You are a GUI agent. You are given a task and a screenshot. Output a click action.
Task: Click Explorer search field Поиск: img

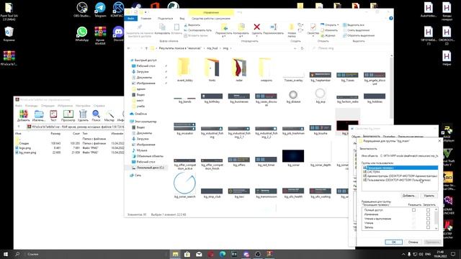tap(351, 48)
